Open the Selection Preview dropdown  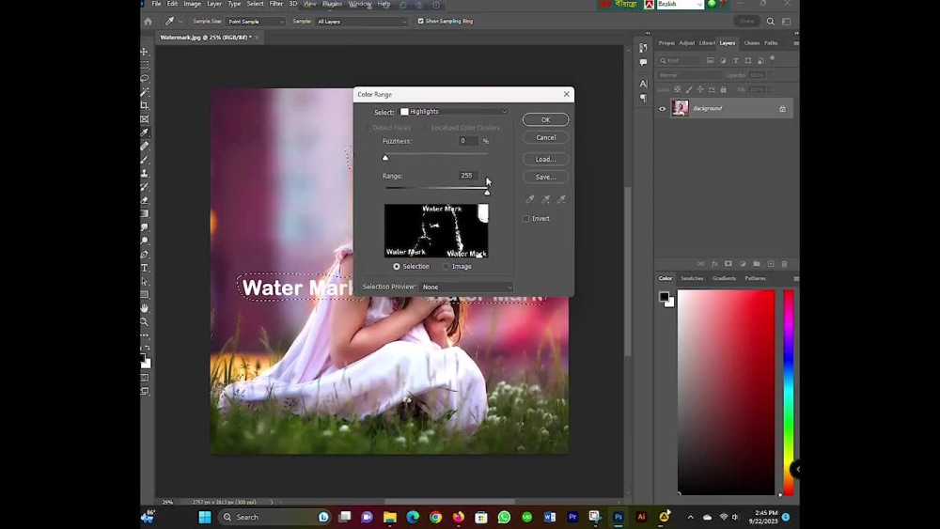tap(466, 287)
